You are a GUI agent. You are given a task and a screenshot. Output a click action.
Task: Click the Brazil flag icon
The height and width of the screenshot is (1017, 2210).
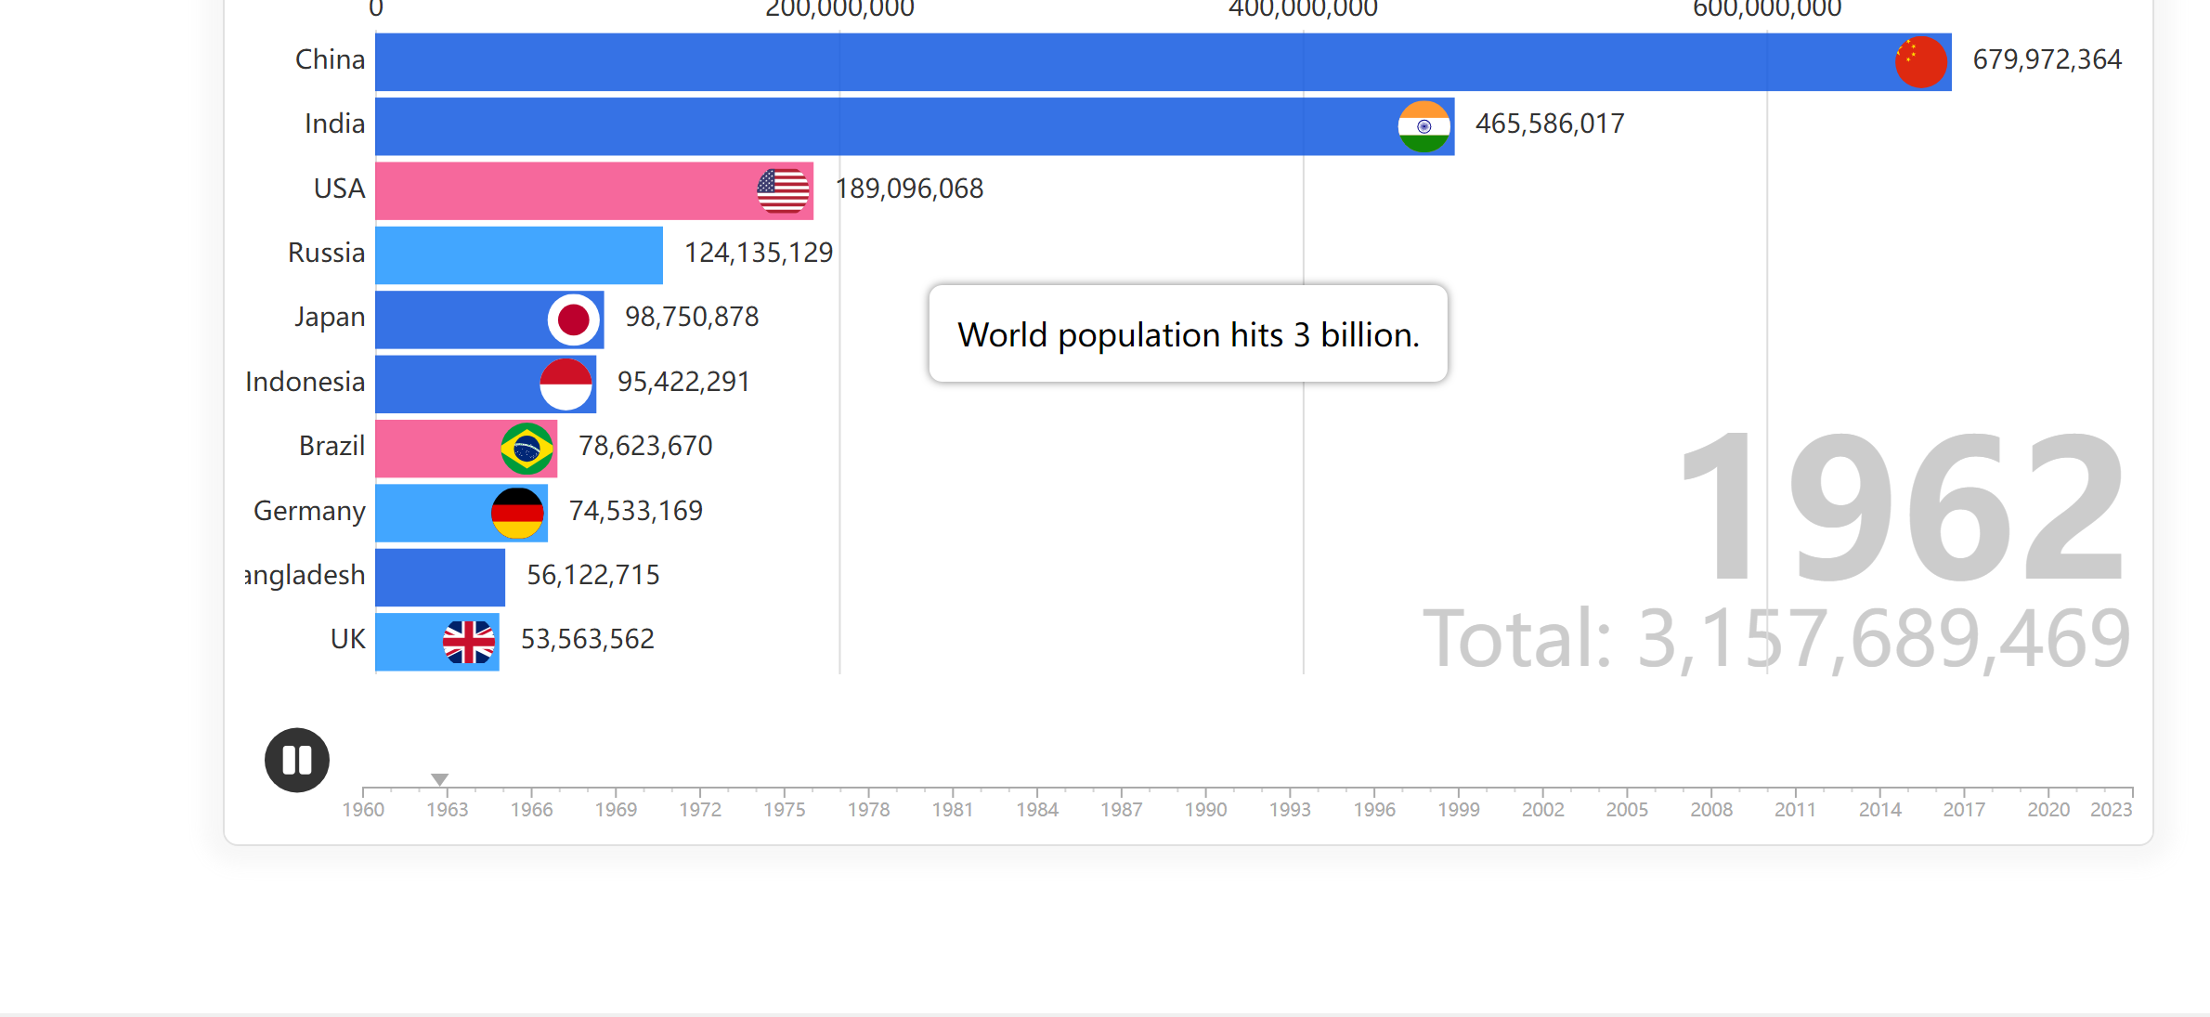click(x=527, y=449)
